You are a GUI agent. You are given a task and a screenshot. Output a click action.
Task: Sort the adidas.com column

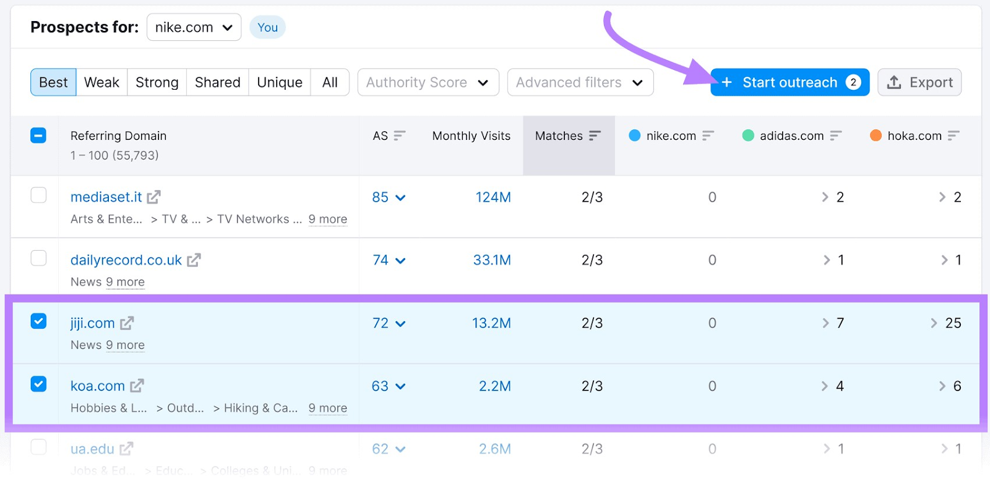pyautogui.click(x=836, y=136)
